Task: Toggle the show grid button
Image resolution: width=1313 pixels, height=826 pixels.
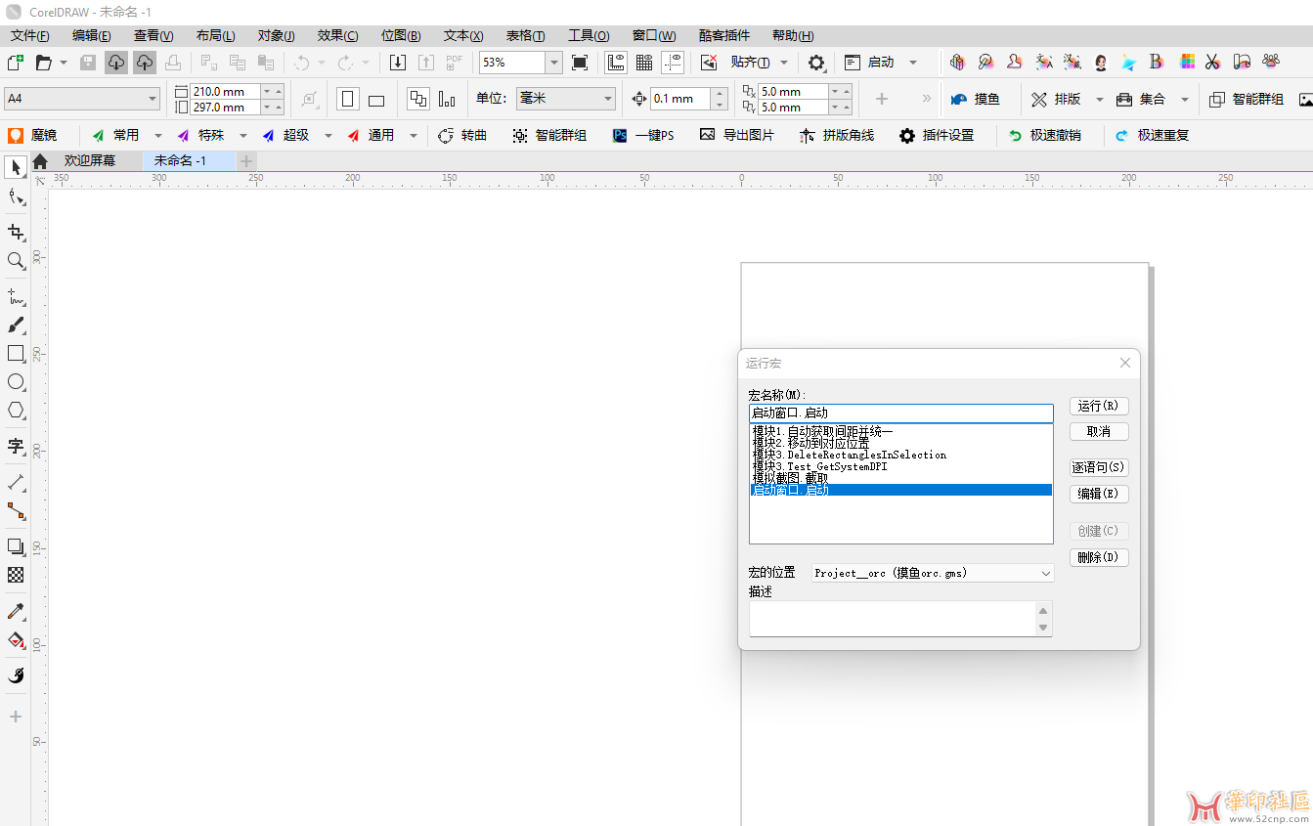Action: click(644, 63)
